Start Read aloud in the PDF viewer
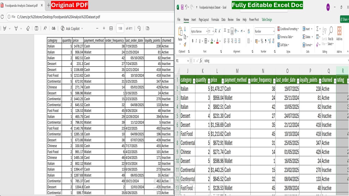This screenshot has width=349, height=196. (x=45, y=28)
